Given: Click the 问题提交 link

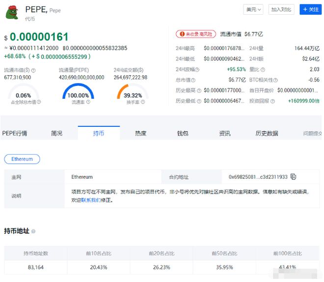Looking at the screenshot, I should [312, 134].
